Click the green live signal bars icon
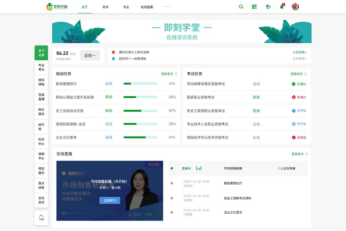The image size is (346, 231). point(199,168)
